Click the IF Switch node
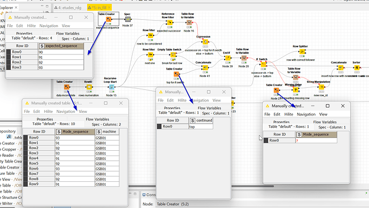Viewport: 369px width, 208px height. pos(263,64)
